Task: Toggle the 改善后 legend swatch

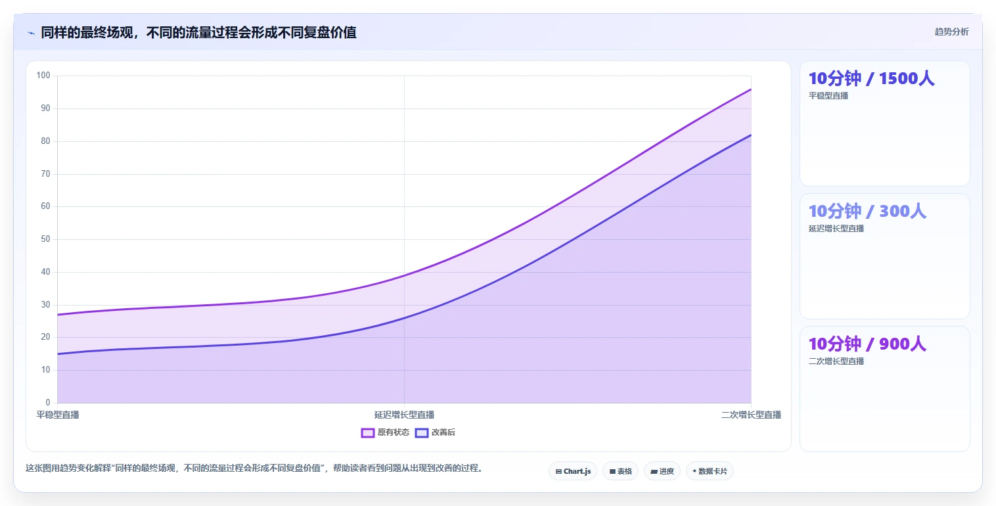Action: pyautogui.click(x=422, y=432)
